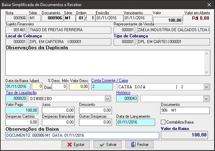Focus the Despesas Cartório field
The image size is (215, 151).
[x=22, y=122]
